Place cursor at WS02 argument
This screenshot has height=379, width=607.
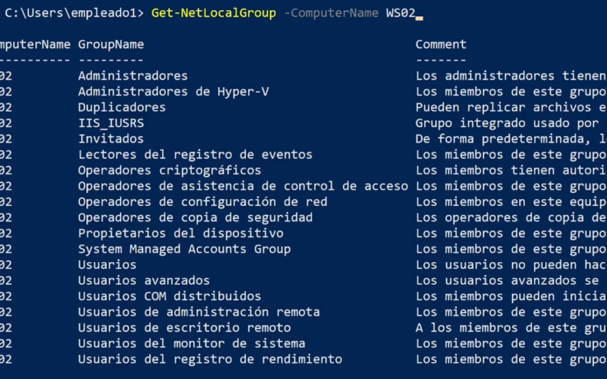point(400,13)
